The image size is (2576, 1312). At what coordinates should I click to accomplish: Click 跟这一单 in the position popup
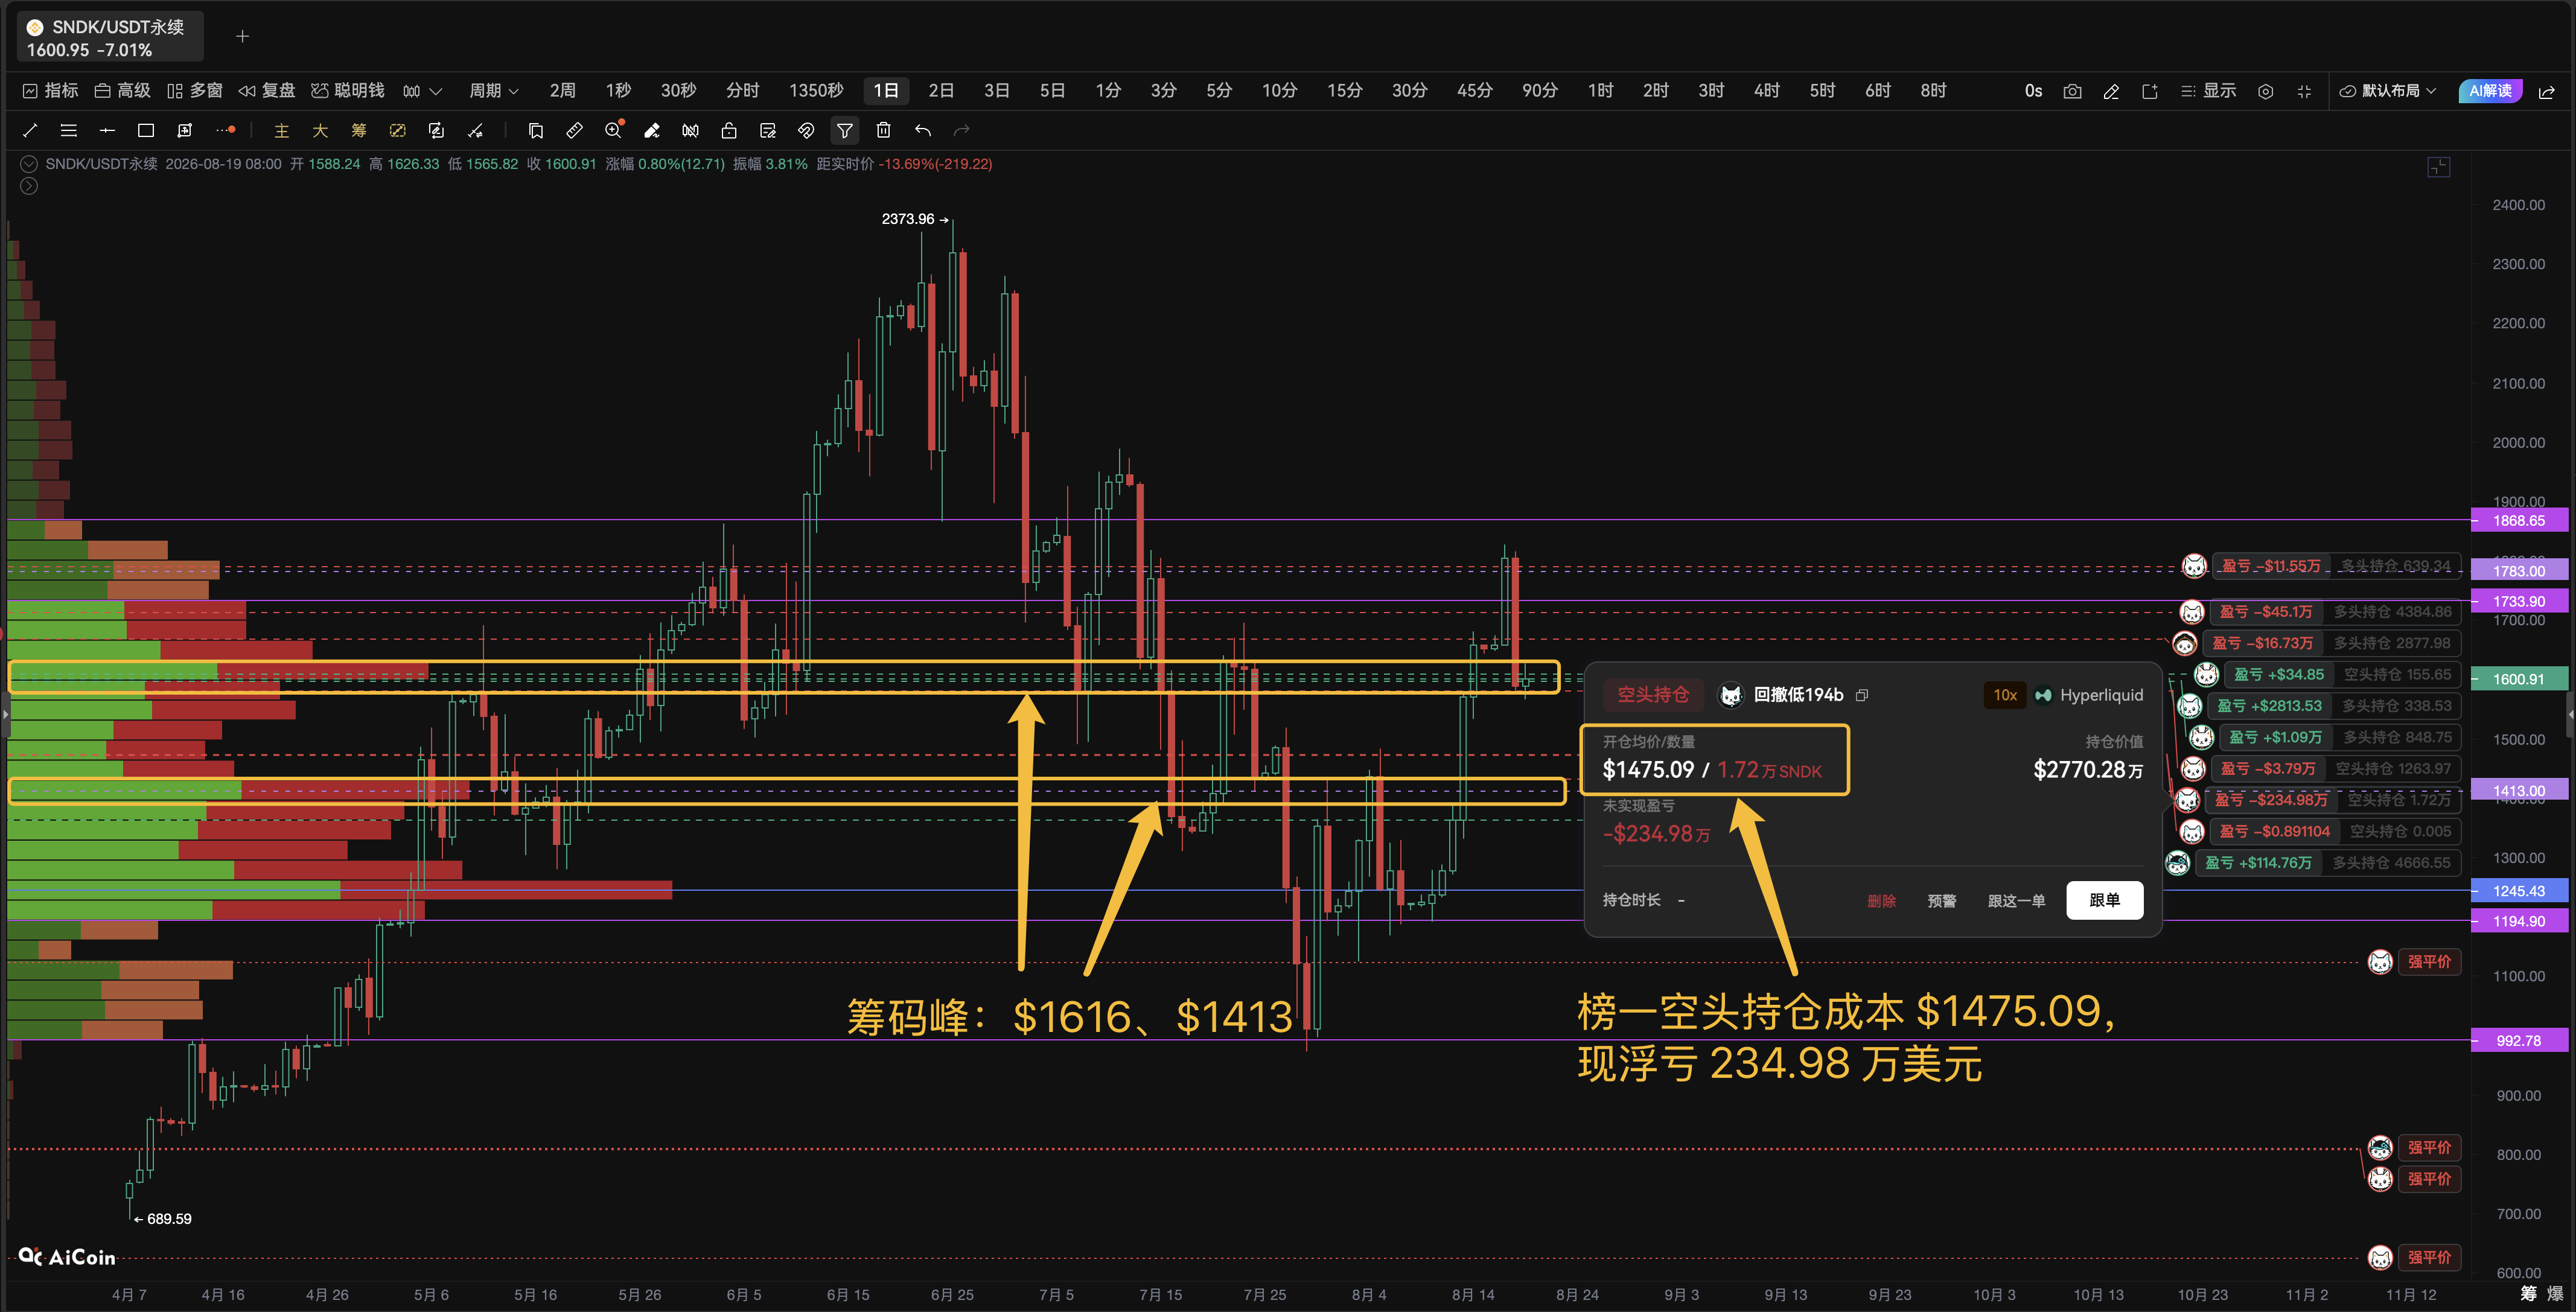click(2016, 901)
